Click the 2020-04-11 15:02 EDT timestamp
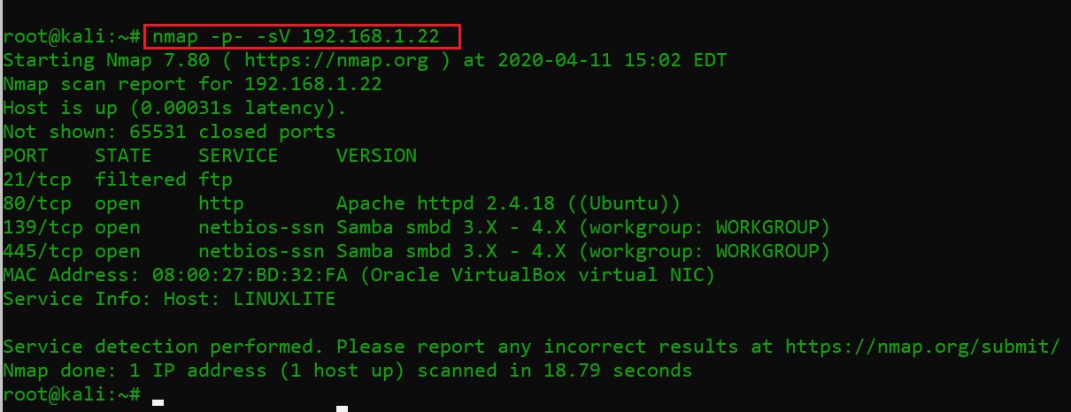Image resolution: width=1071 pixels, height=412 pixels. [x=613, y=61]
